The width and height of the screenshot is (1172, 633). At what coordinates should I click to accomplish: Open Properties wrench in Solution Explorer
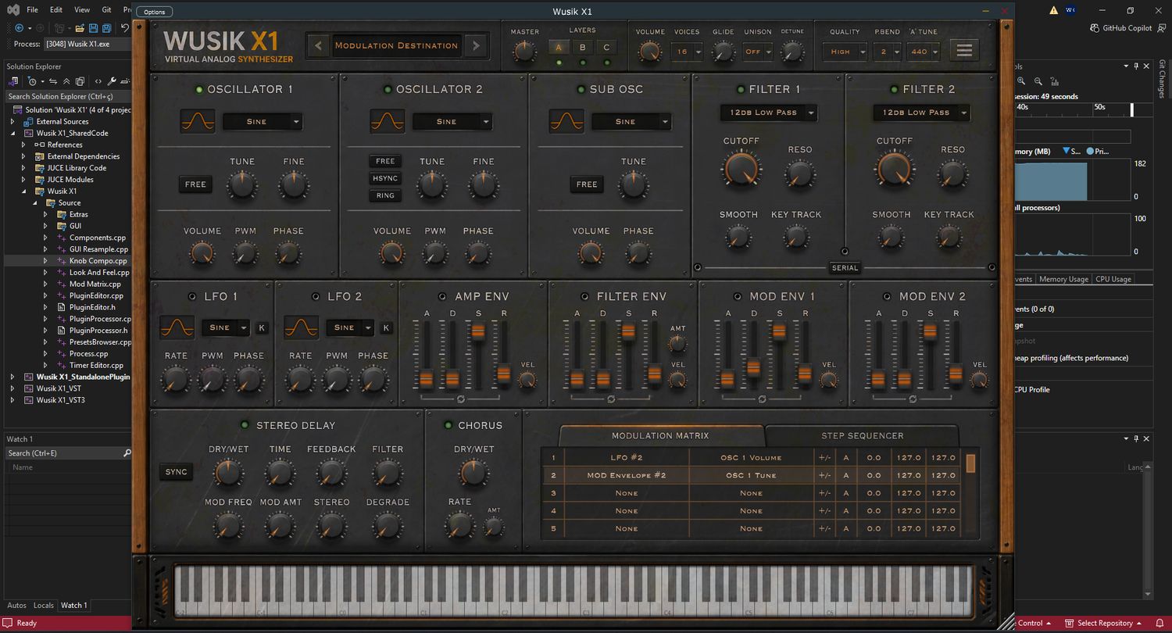click(112, 81)
